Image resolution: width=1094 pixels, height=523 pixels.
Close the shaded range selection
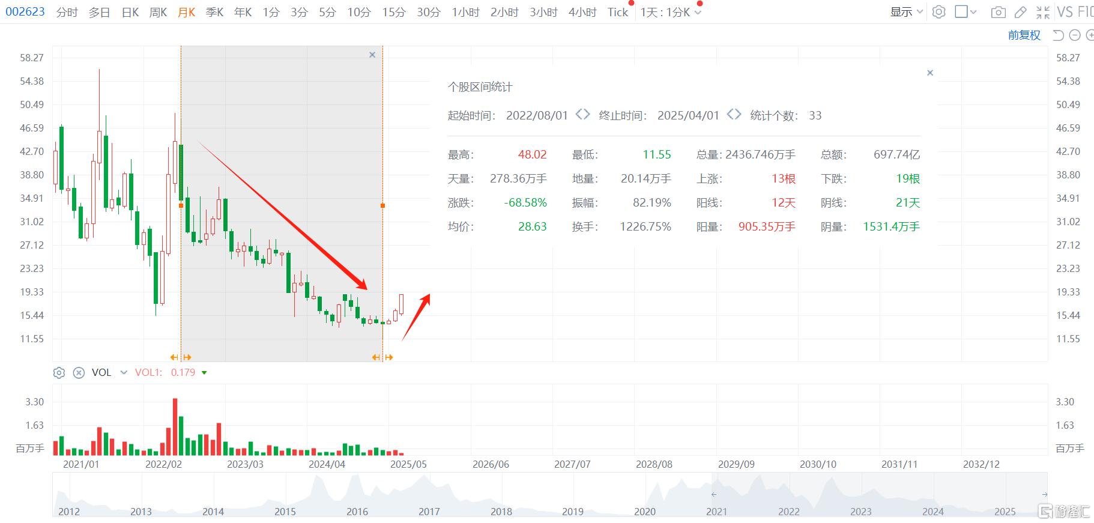click(x=372, y=55)
